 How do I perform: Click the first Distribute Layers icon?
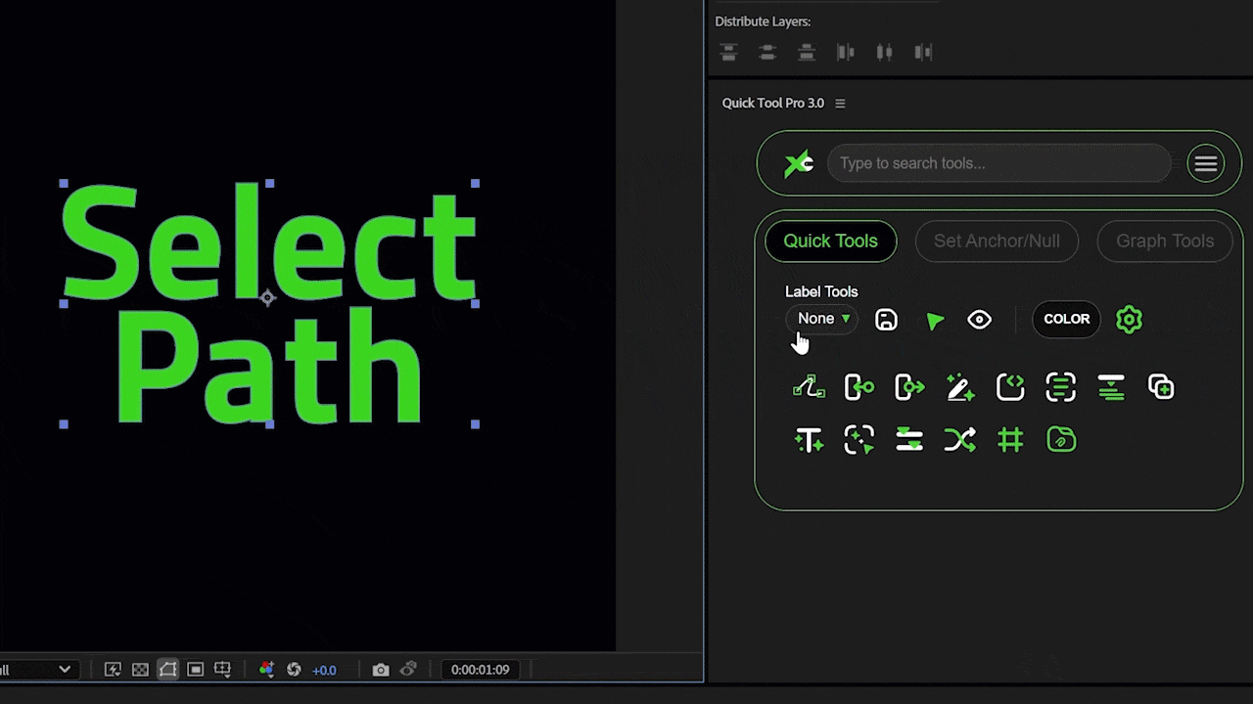coord(728,52)
